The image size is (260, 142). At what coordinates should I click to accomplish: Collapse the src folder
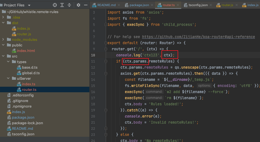pos(3,56)
